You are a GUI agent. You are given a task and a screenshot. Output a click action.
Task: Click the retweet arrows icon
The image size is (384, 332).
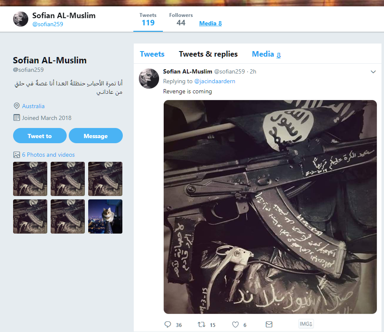201,324
